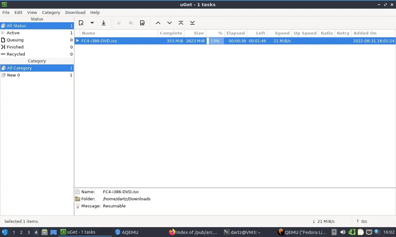The image size is (396, 237).
Task: Select the FC4-i386-DVD.iso download row
Action: 235,41
